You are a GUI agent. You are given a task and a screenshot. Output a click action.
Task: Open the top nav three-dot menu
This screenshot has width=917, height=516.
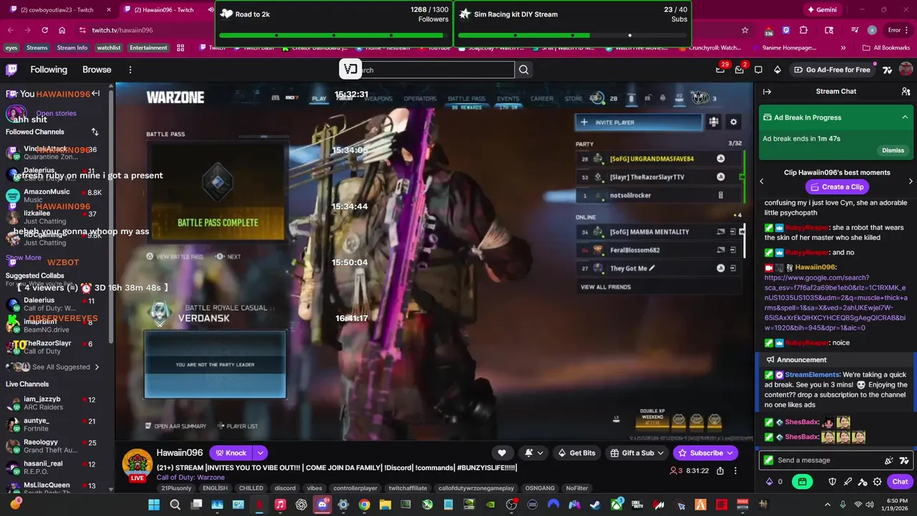tap(130, 70)
